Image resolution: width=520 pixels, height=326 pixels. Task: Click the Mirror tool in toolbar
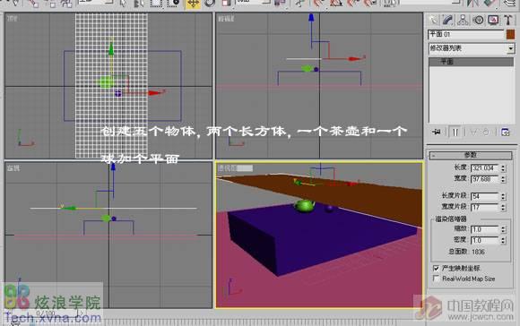(x=472, y=4)
